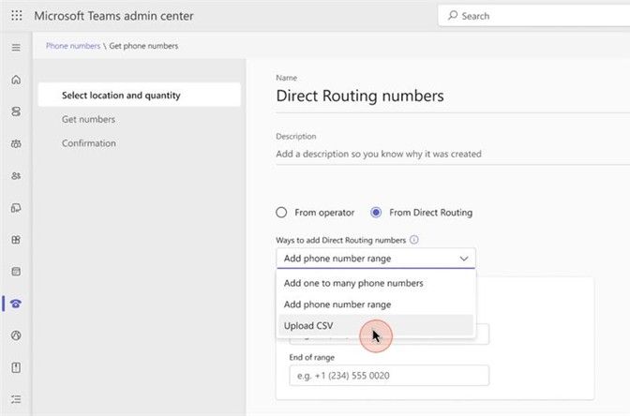The width and height of the screenshot is (630, 416).
Task: Click the End of range input field
Action: (389, 375)
